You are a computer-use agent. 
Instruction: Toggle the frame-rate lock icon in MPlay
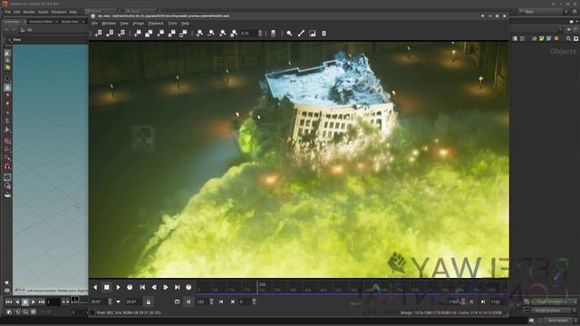pyautogui.click(x=149, y=302)
